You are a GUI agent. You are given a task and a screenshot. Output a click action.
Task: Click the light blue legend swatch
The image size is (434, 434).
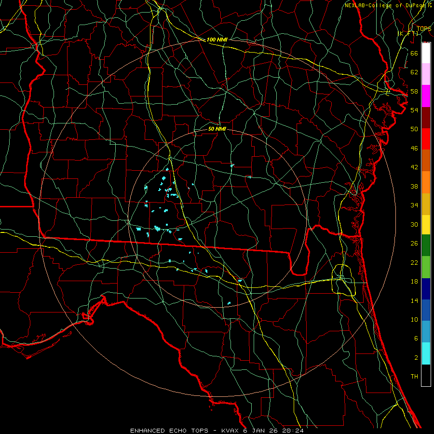[x=426, y=332]
